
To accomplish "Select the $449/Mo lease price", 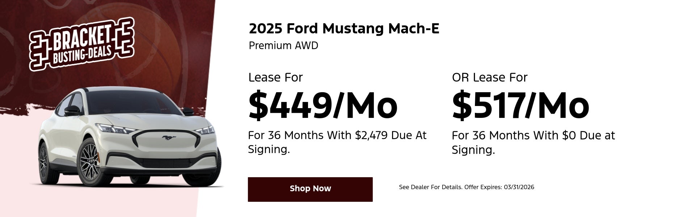I will point(323,106).
